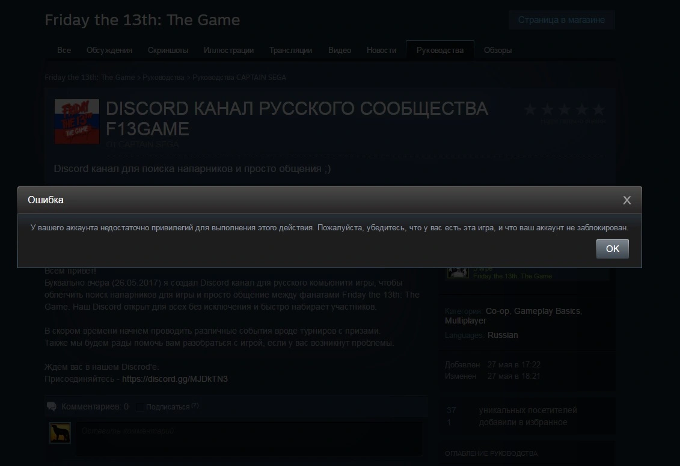Click the 'добавили в избранное' stat text

tap(523, 422)
